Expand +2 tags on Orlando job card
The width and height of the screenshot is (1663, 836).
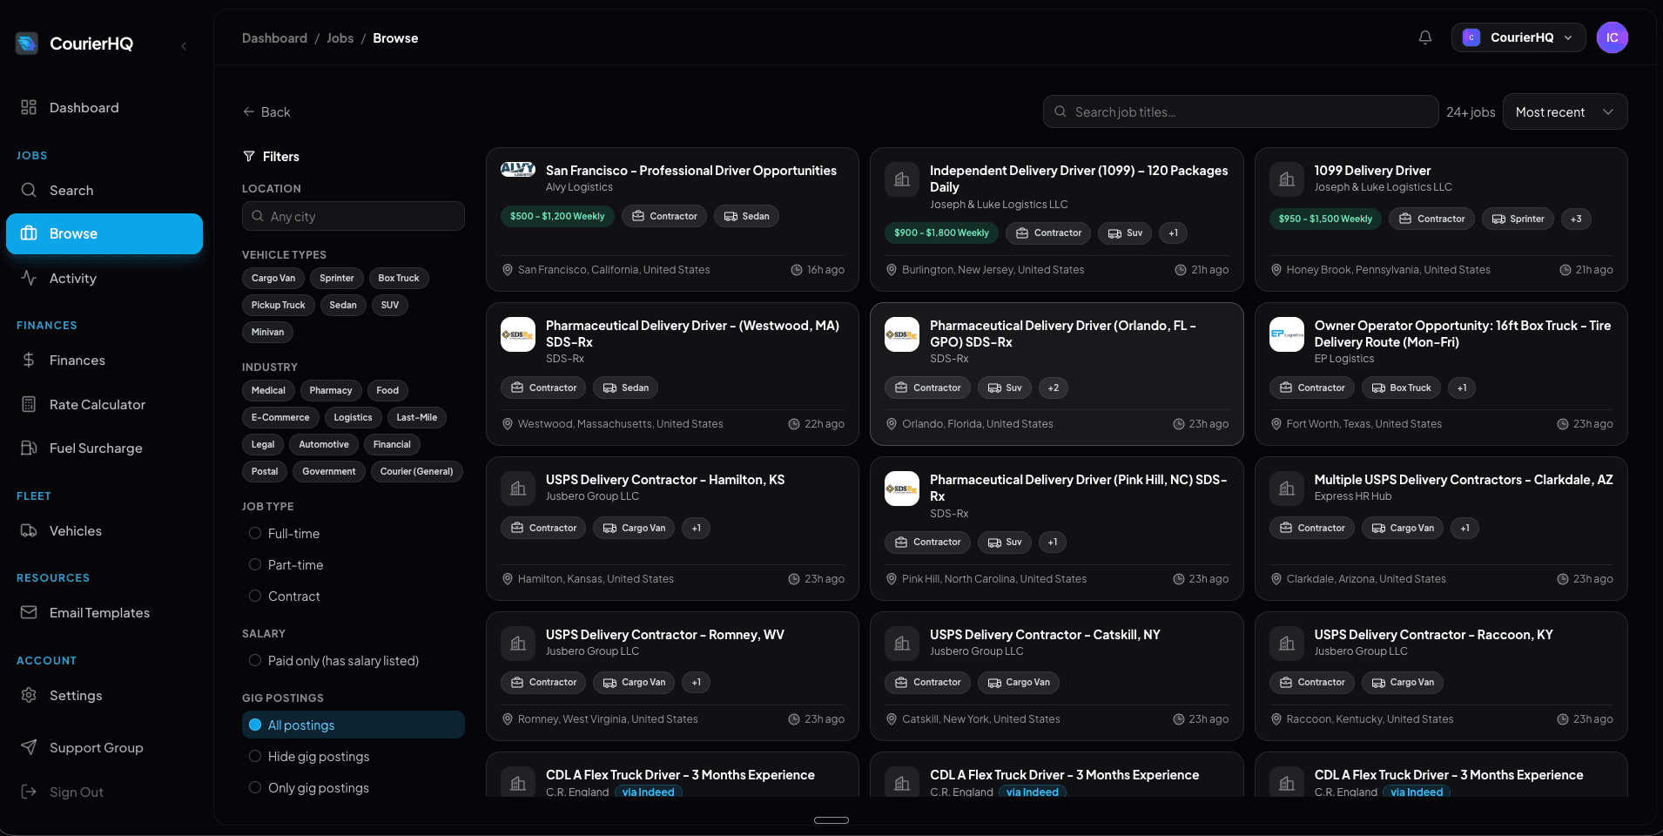click(1054, 388)
